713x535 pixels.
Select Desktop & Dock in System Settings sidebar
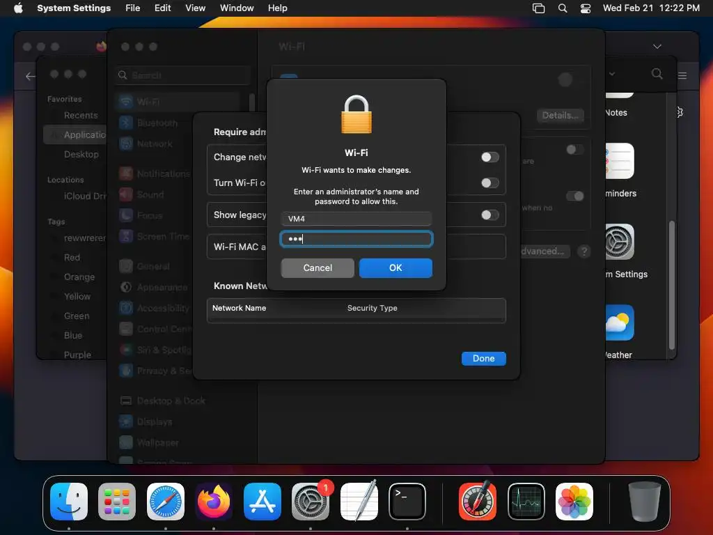(171, 401)
